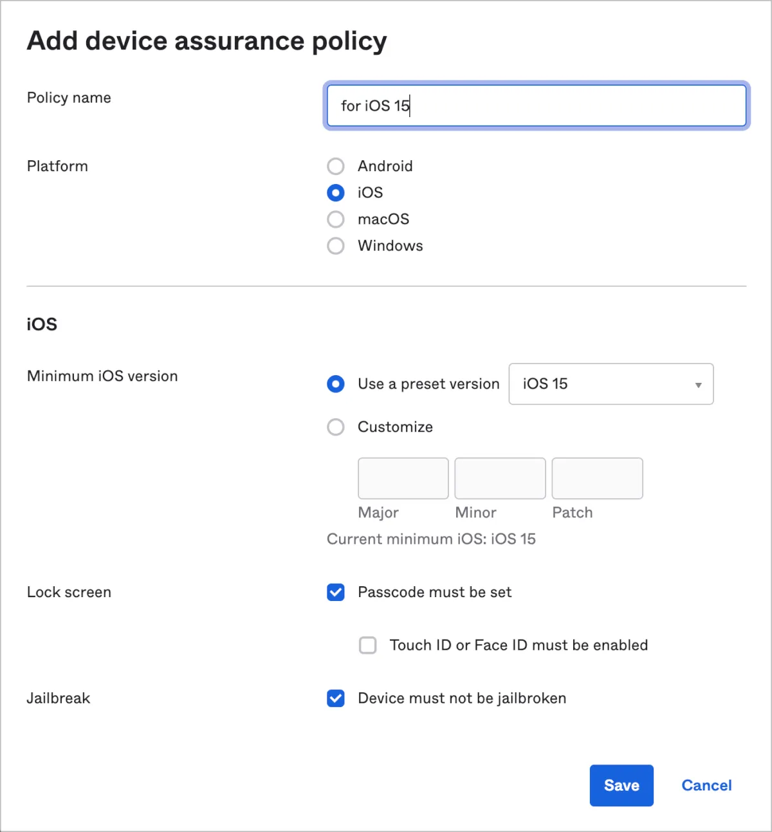Viewport: 772px width, 832px height.
Task: Open the iOS 15 preset version dropdown
Action: click(x=610, y=384)
